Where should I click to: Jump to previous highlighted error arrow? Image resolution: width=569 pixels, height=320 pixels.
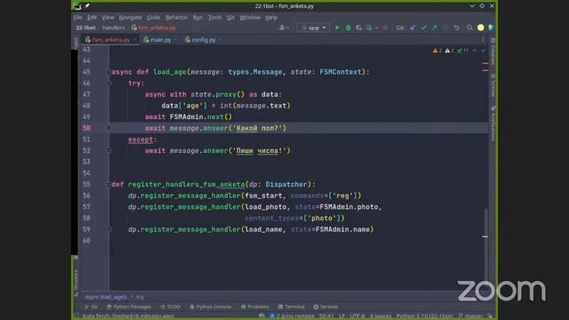(475, 51)
